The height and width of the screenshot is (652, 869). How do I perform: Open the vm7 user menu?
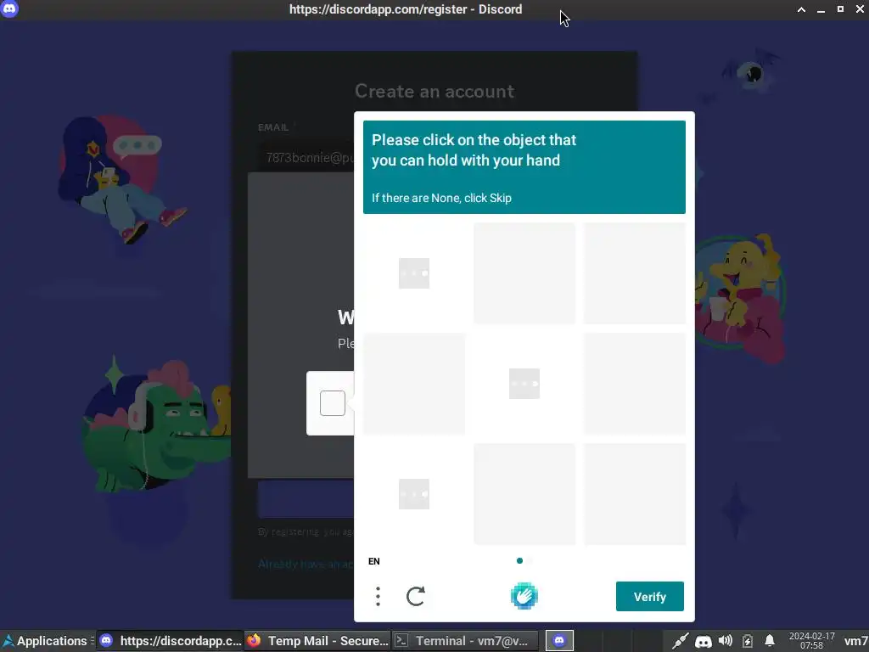pyautogui.click(x=855, y=641)
